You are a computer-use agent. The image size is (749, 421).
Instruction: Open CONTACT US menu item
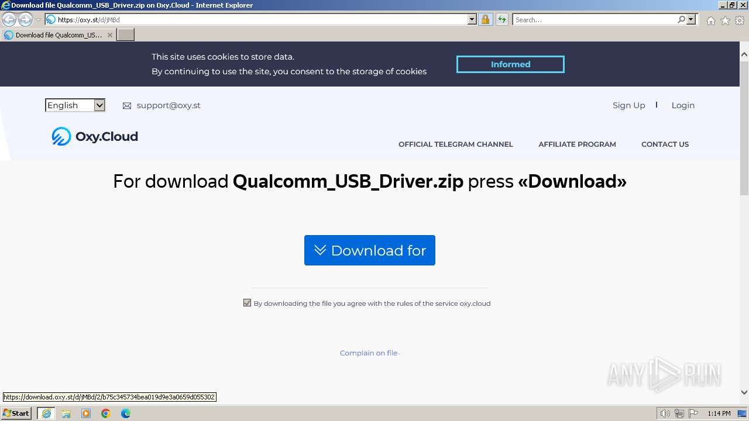665,144
